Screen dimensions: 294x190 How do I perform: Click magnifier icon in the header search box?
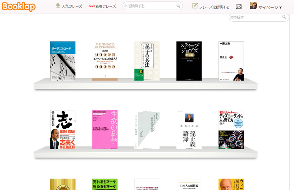(178, 6)
